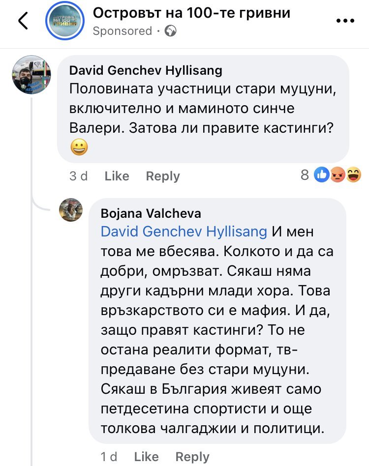Reply to David Genchev Hyllisang's comment
The image size is (369, 466).
pos(163,176)
